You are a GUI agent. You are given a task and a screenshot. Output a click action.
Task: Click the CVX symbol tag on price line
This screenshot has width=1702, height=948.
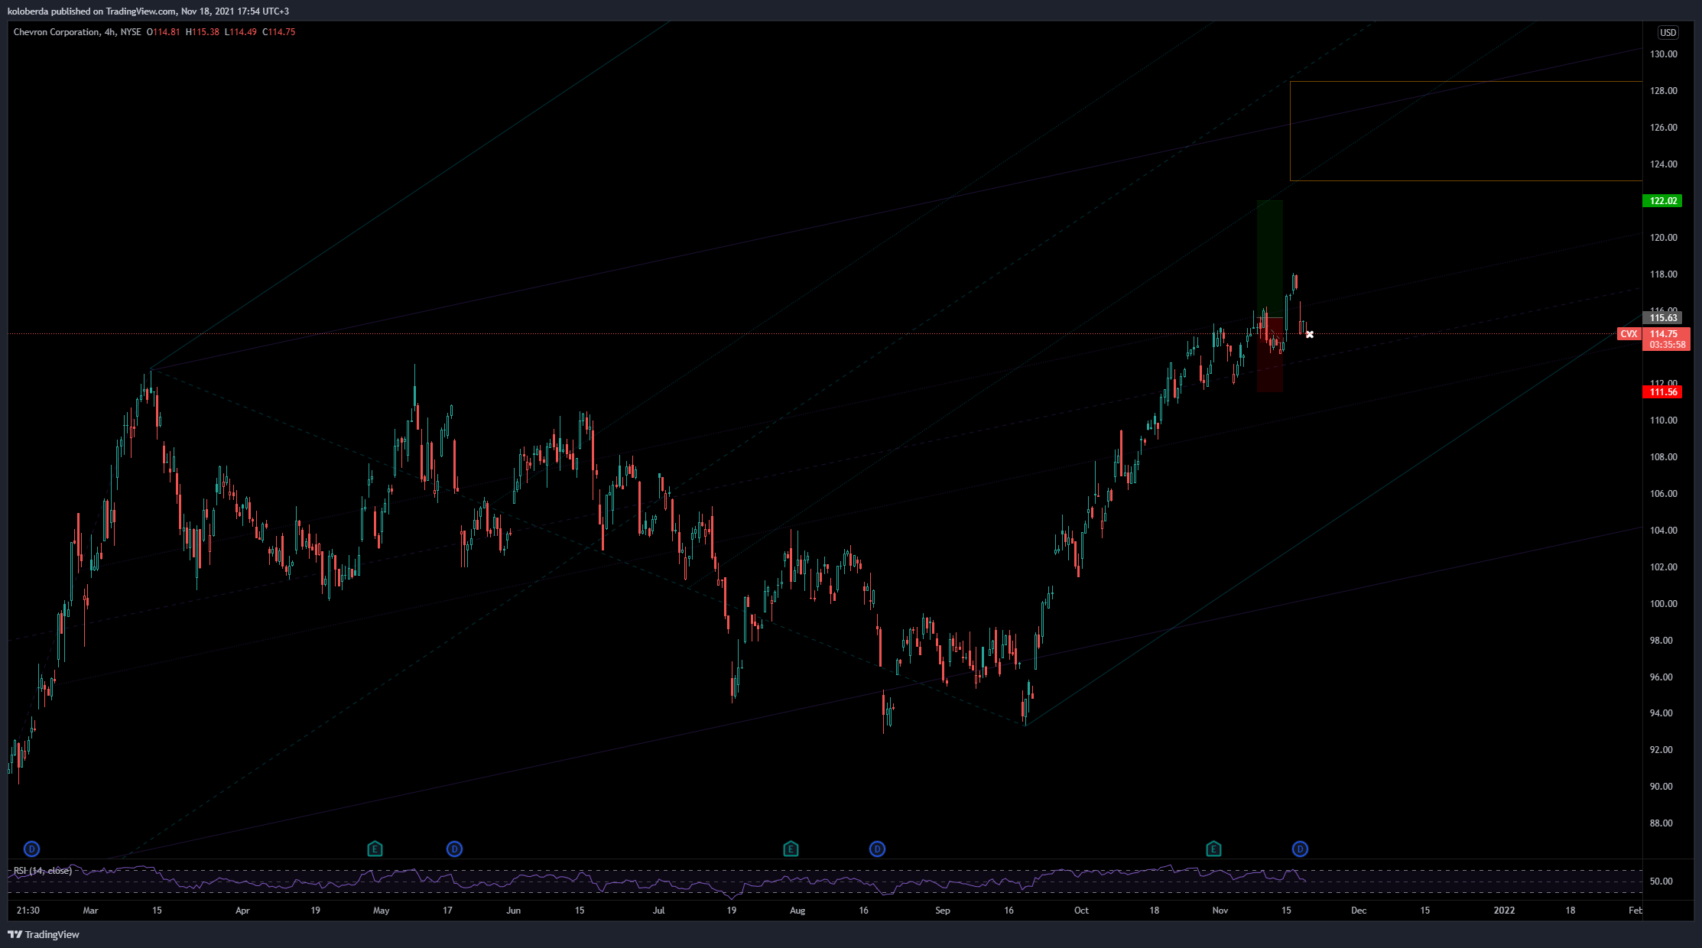(x=1629, y=334)
